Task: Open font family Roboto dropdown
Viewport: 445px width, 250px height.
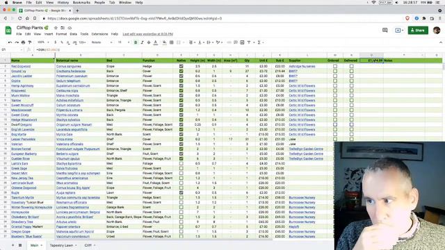Action: click(x=102, y=42)
